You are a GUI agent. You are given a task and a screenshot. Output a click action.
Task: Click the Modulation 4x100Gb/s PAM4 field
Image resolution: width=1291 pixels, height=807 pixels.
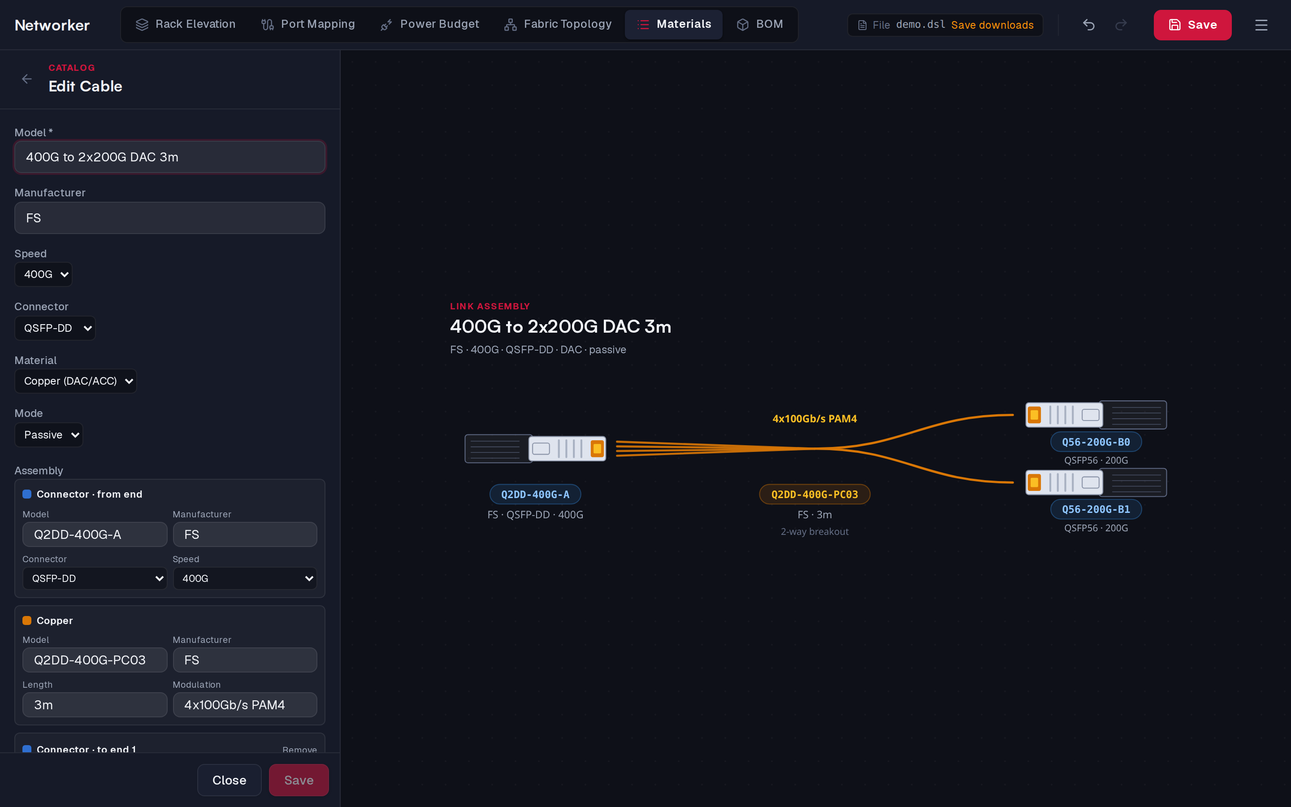point(245,704)
